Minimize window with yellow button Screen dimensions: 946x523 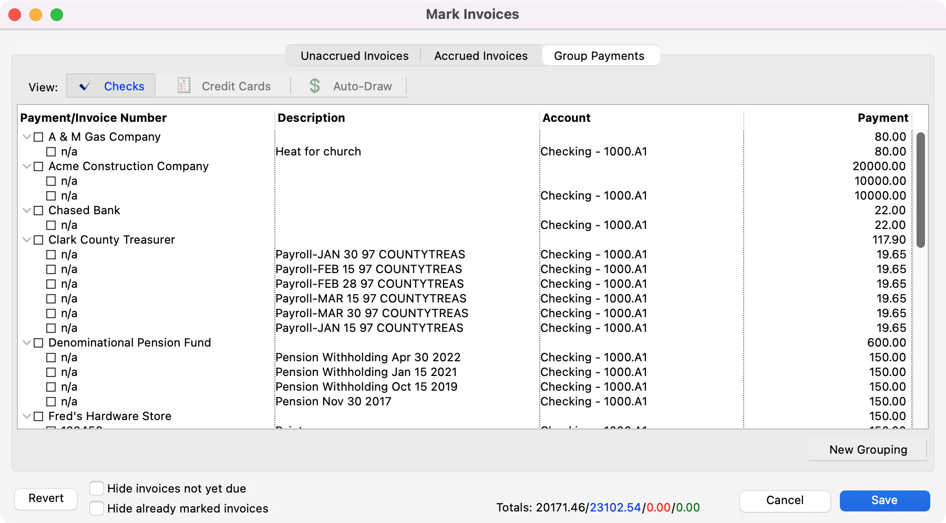click(36, 15)
